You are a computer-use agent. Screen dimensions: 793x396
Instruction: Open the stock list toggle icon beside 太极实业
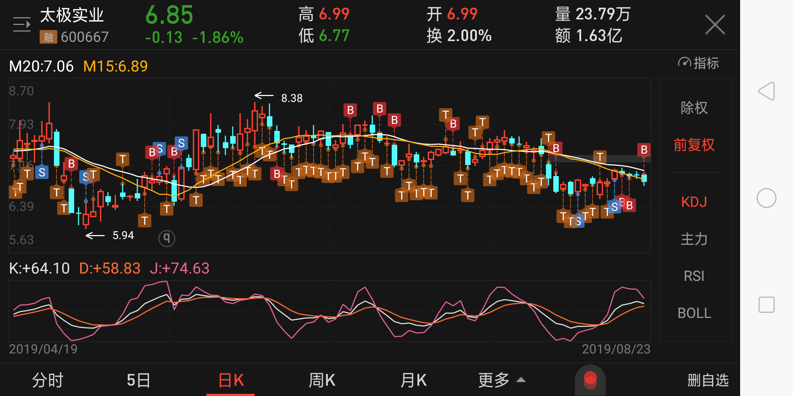click(x=22, y=25)
